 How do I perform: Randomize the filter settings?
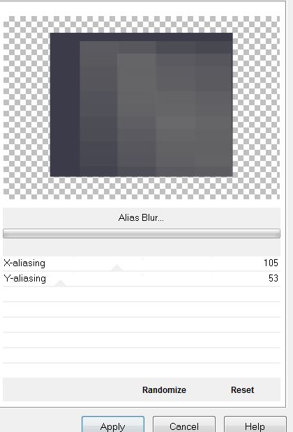[x=164, y=390]
